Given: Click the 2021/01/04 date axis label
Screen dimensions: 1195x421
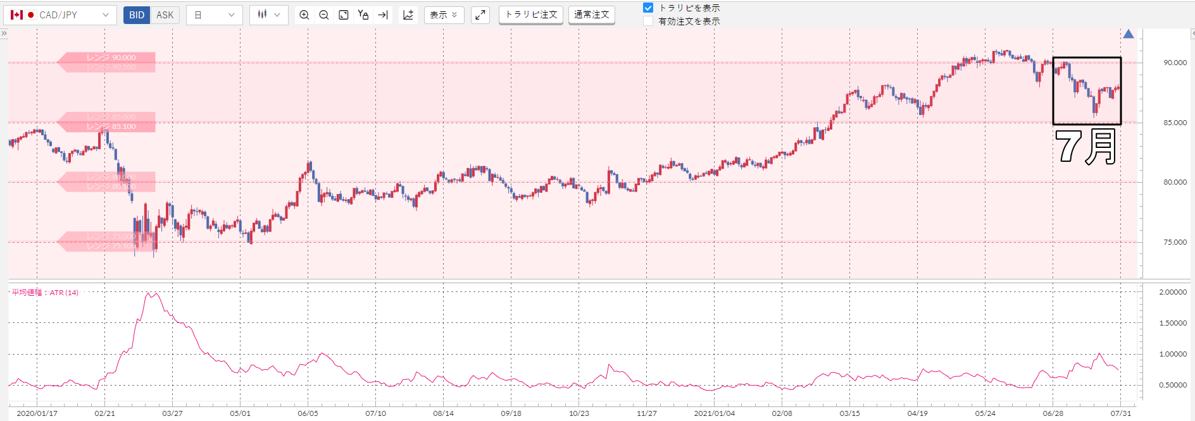Looking at the screenshot, I should (714, 413).
